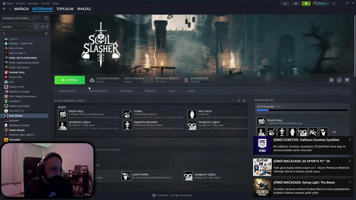The height and width of the screenshot is (200, 356).
Task: Click the Tuzakçı achievement icon
Action: click(x=127, y=114)
